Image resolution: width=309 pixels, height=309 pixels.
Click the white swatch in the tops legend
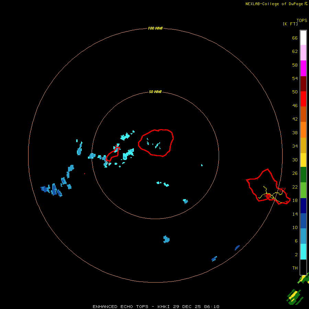point(303,38)
